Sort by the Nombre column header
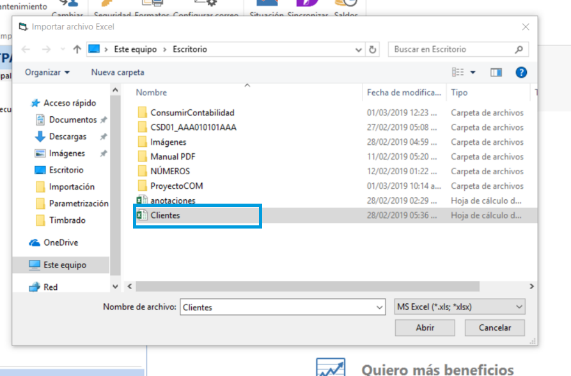Viewport: 571px width, 376px height. pos(151,93)
